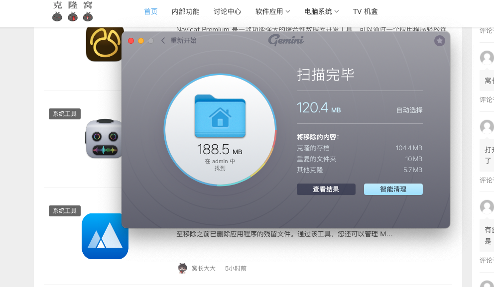494x287 pixels.
Task: Click the 系统工具 tag above blue app
Action: click(65, 210)
